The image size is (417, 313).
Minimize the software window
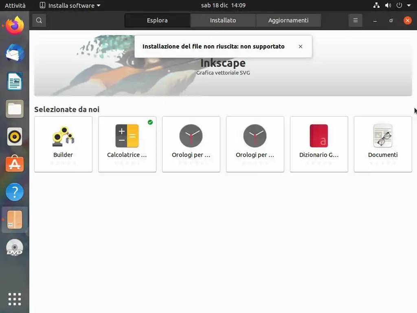pos(375,20)
